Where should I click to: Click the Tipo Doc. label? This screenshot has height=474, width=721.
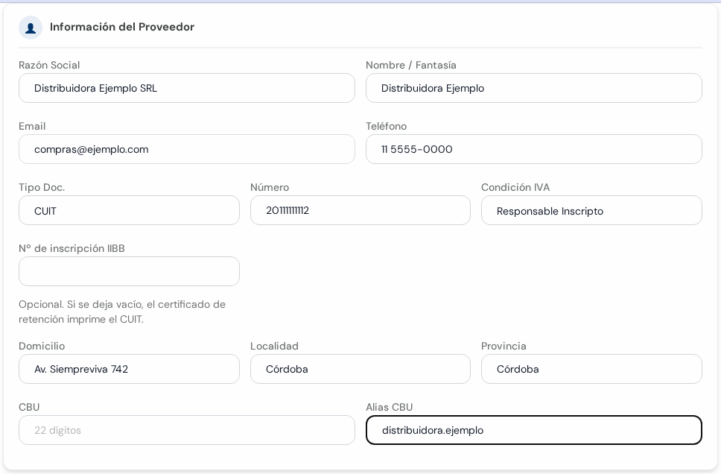click(42, 187)
